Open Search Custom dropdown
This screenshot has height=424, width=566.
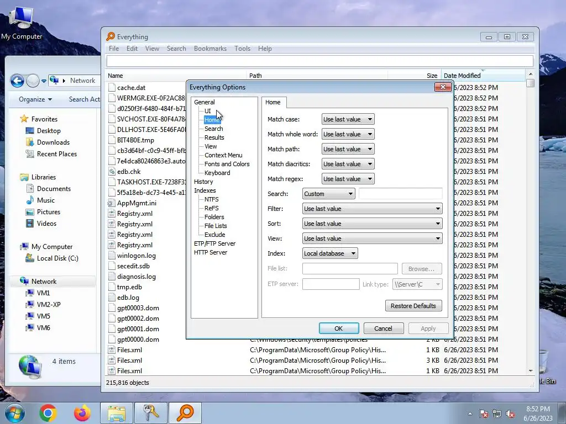(328, 194)
